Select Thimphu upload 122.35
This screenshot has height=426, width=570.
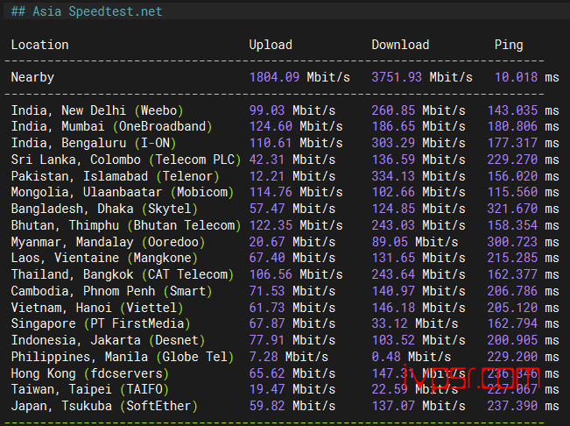click(271, 225)
